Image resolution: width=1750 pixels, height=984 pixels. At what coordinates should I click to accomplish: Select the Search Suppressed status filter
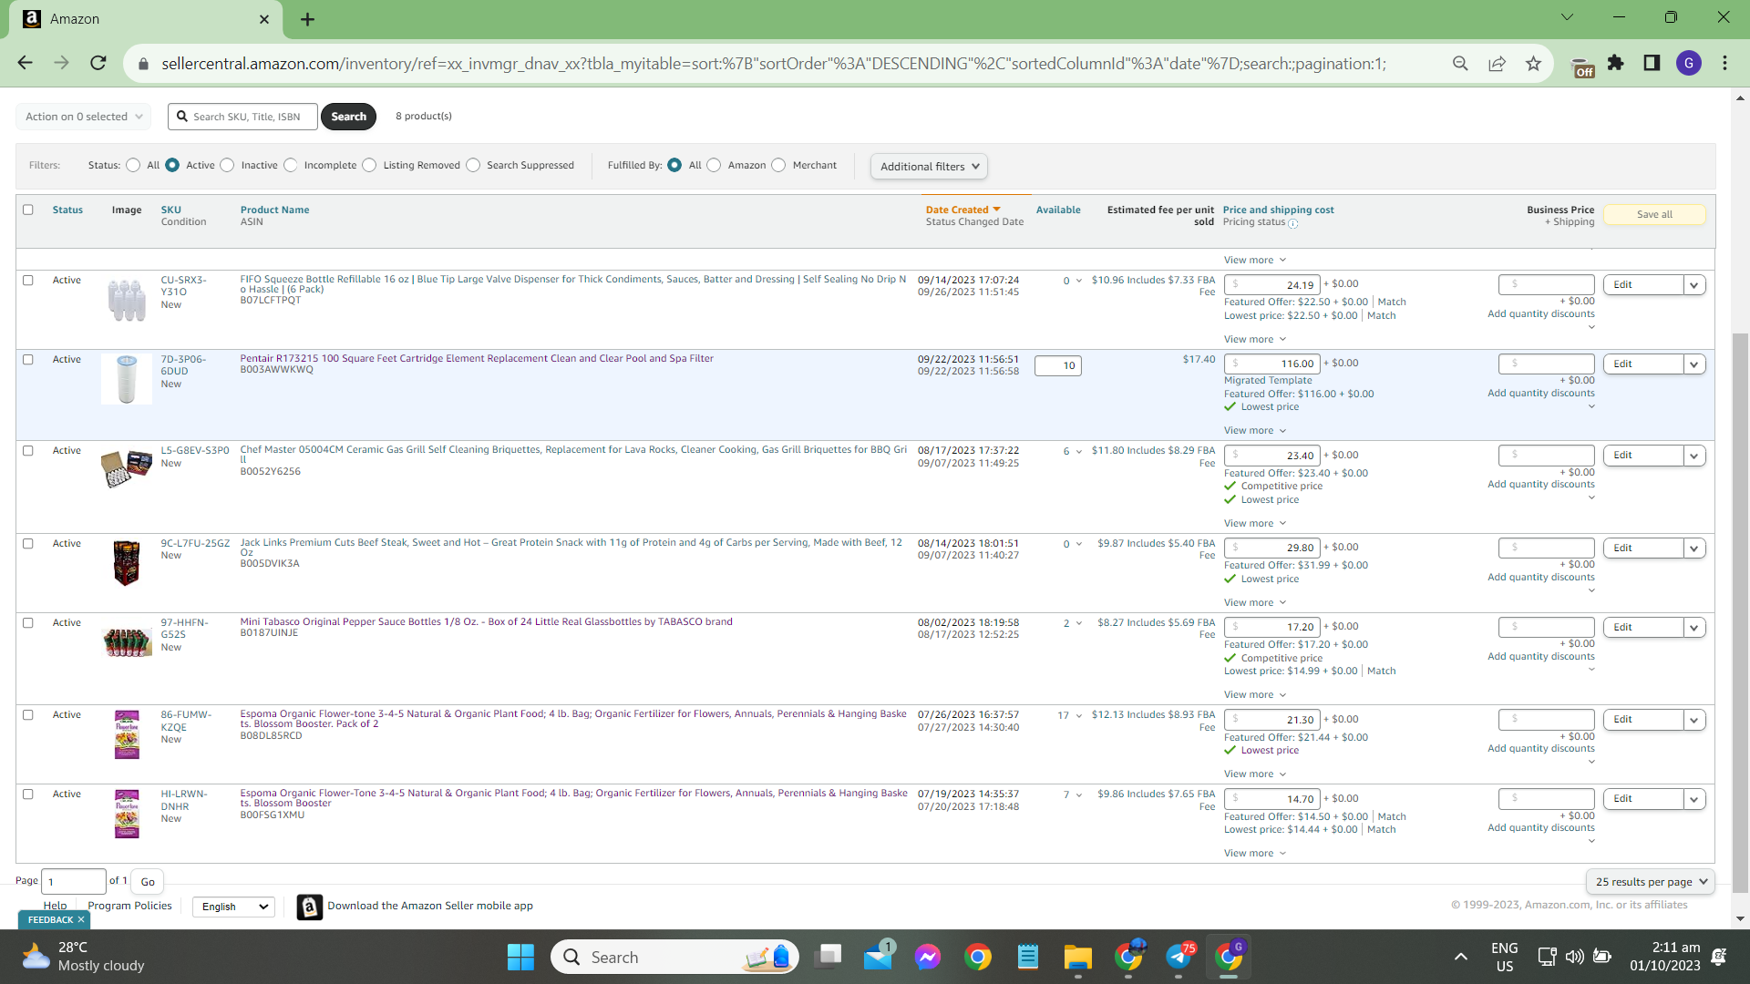pos(473,165)
